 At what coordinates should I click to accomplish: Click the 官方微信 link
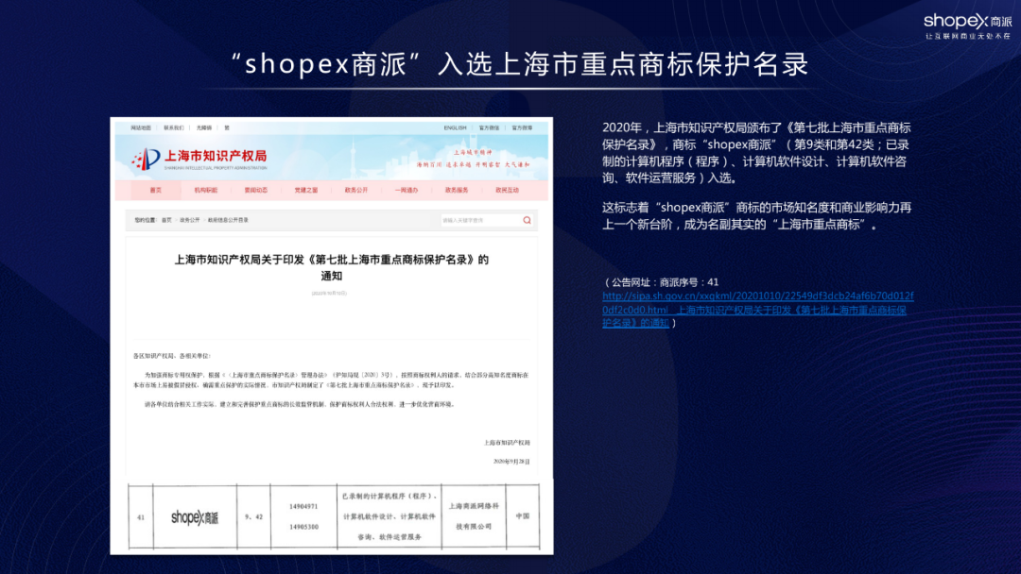(489, 128)
